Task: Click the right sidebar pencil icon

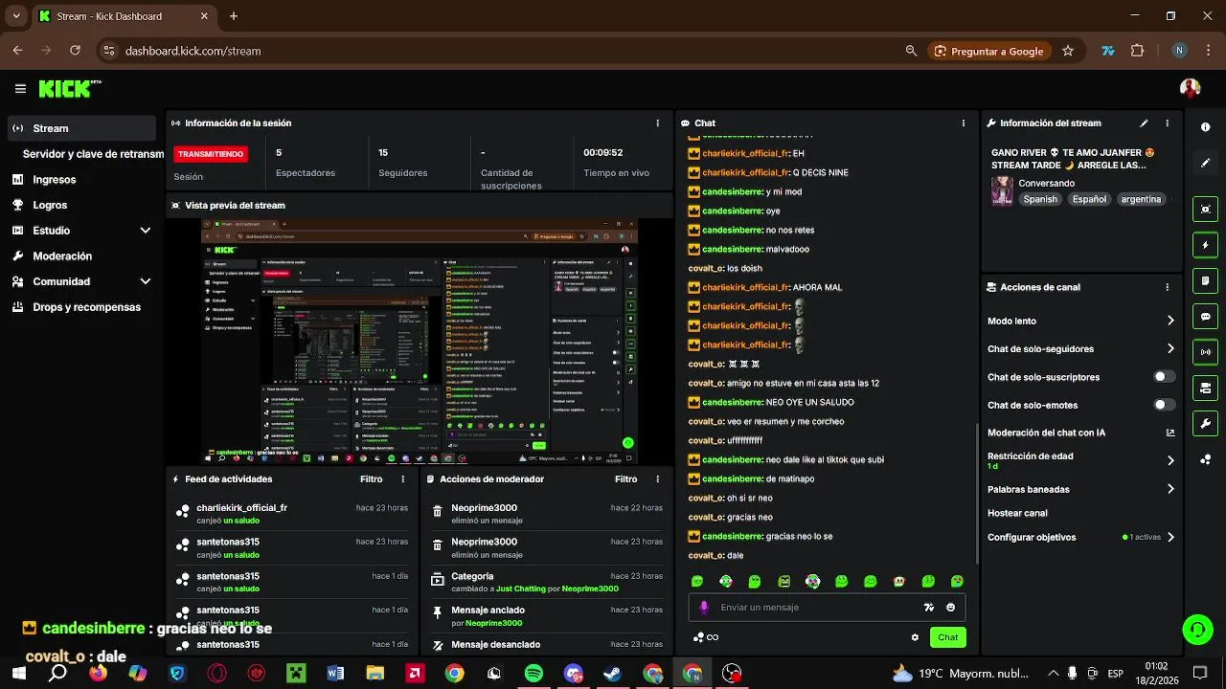Action: pos(1205,163)
